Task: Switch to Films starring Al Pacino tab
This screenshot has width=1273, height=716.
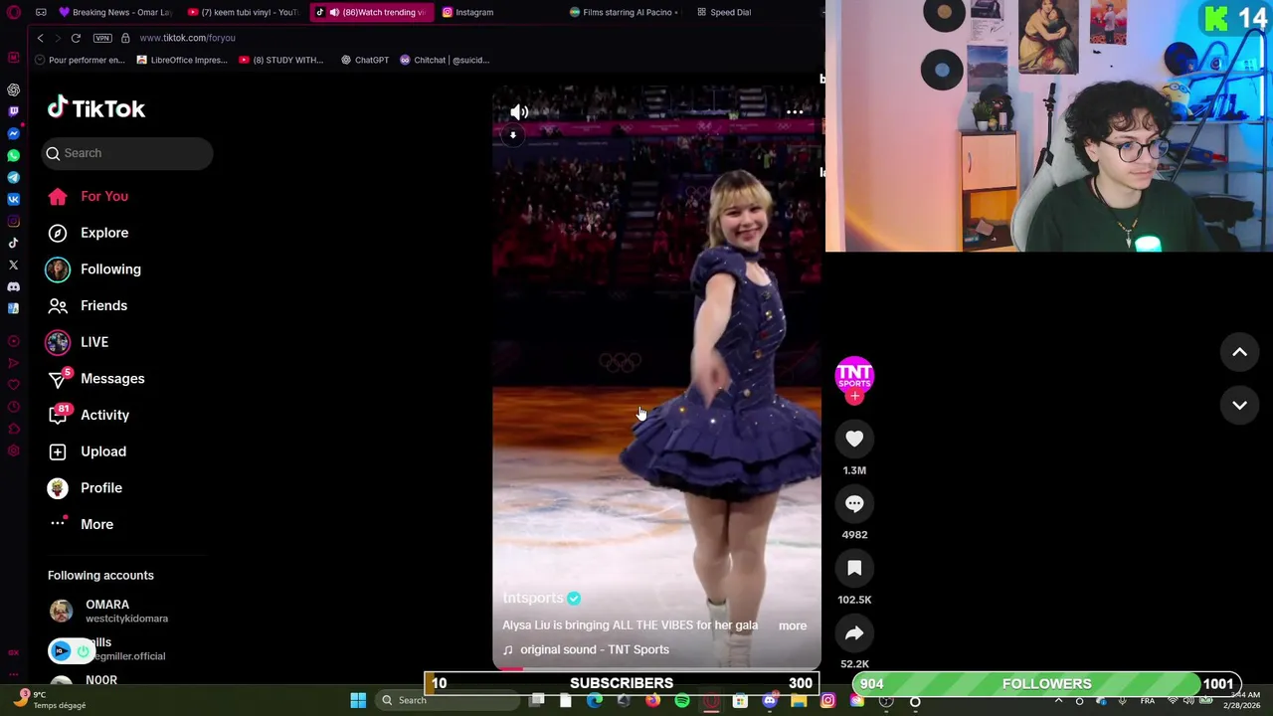Action: click(624, 12)
